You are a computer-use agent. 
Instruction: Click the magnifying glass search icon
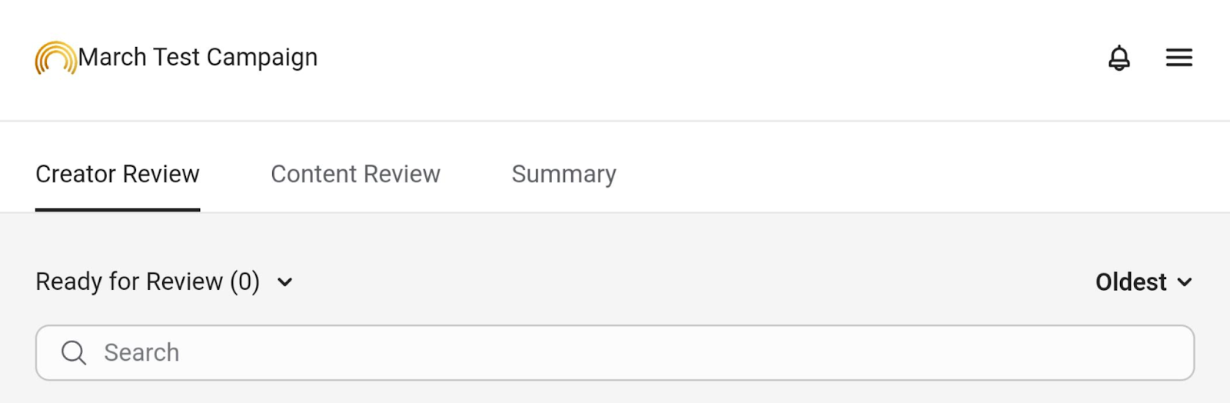(74, 353)
